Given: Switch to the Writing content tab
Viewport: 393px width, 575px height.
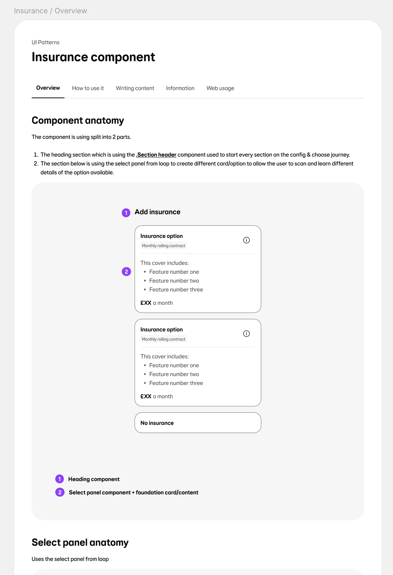Looking at the screenshot, I should coord(135,88).
